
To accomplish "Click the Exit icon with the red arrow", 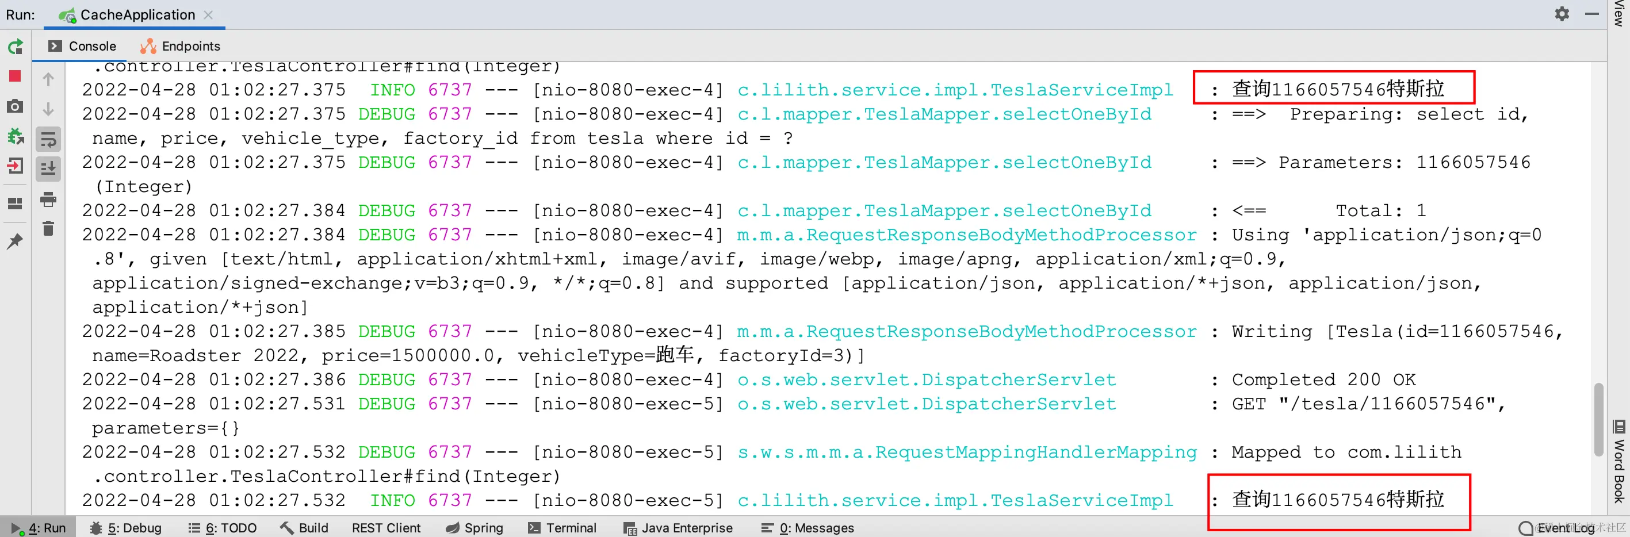I will point(15,166).
